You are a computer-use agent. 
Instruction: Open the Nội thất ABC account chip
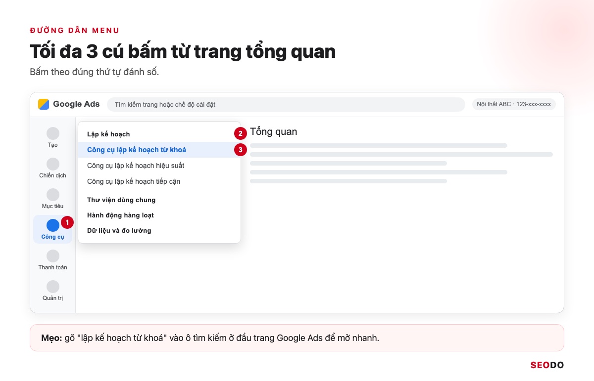click(514, 104)
